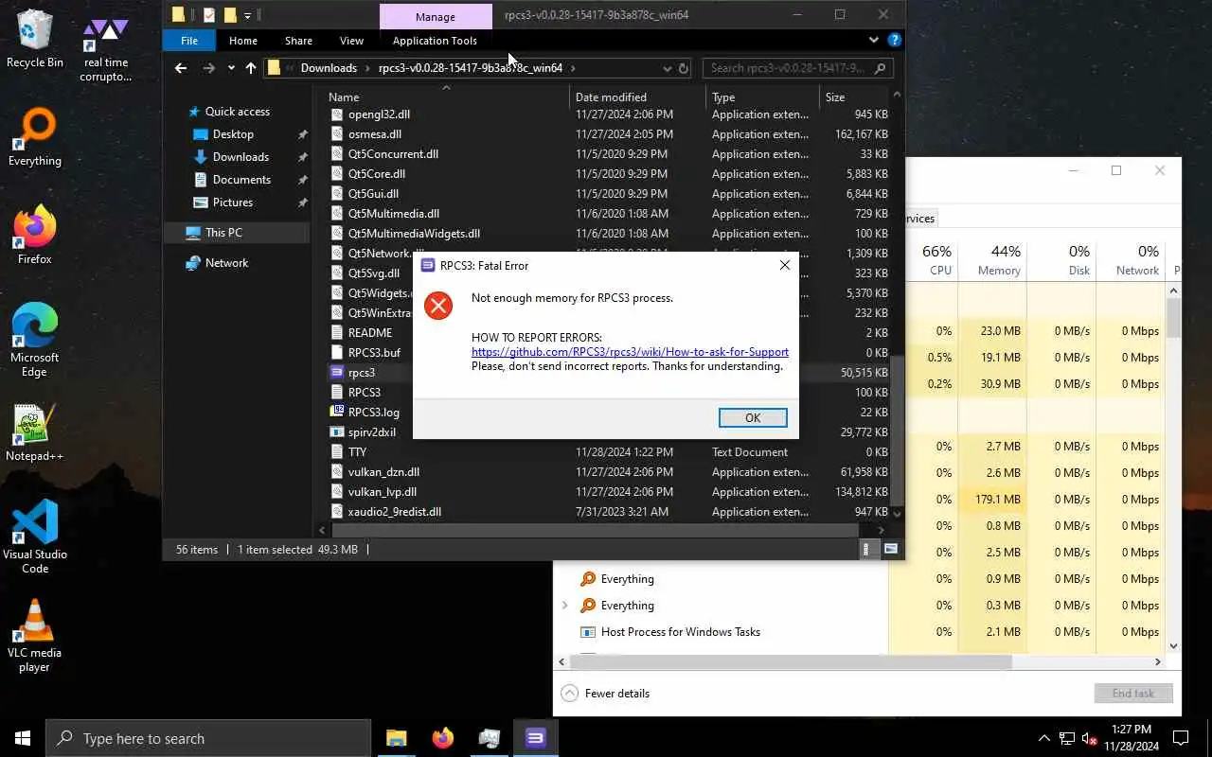Go up one folder level in Explorer
This screenshot has height=757, width=1212.
[251, 68]
